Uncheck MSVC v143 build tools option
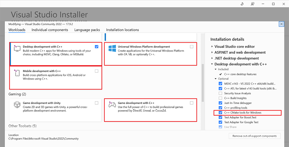This screenshot has width=289, height=147. pyautogui.click(x=220, y=84)
